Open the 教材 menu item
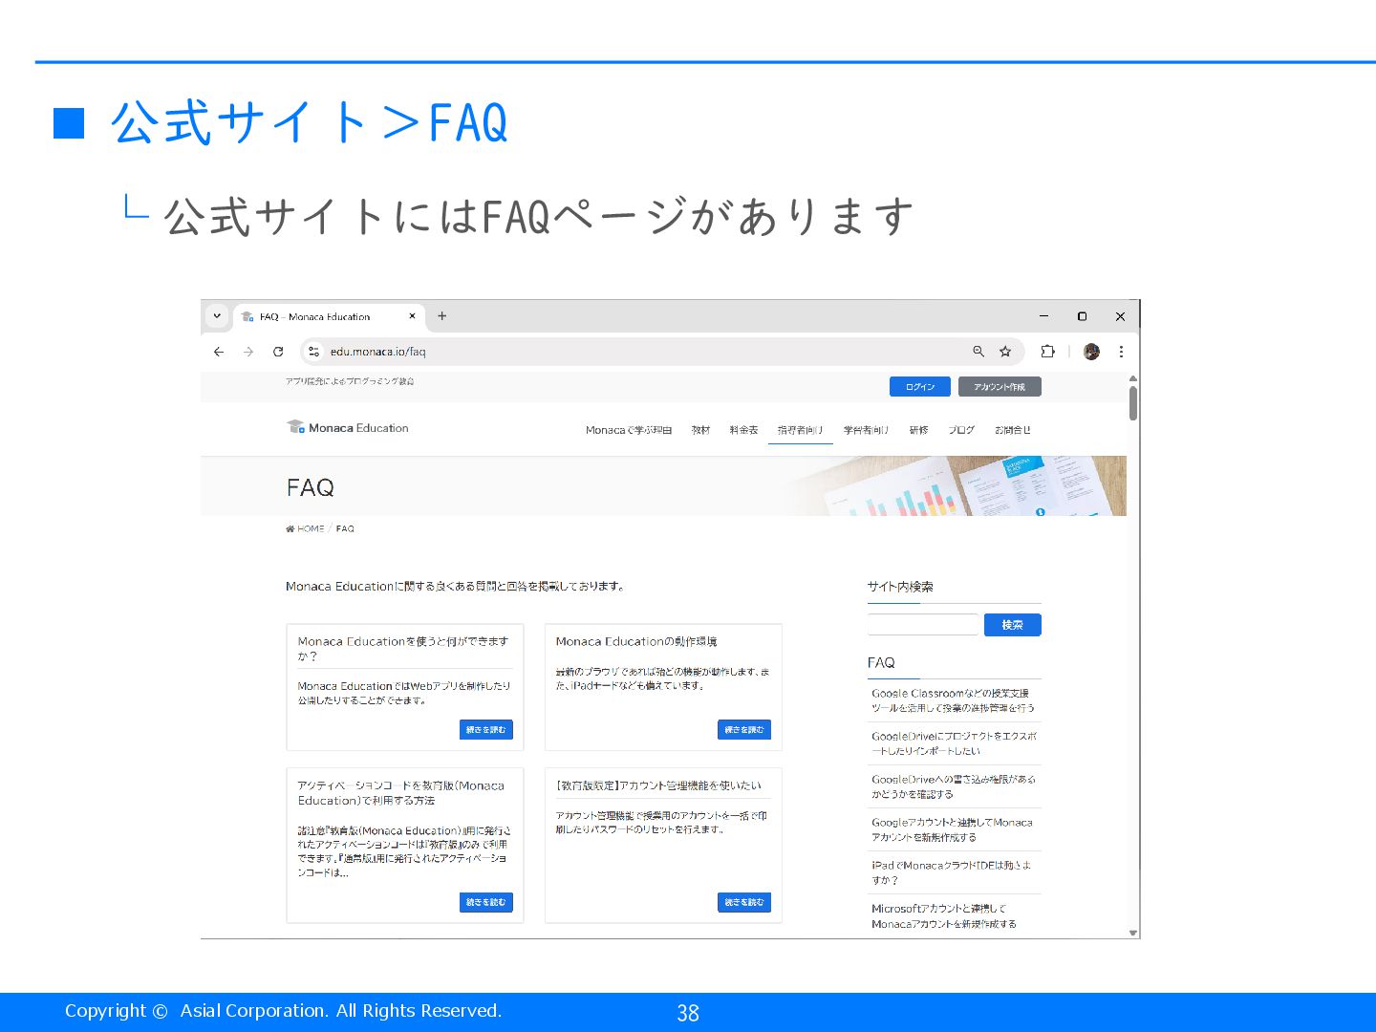Image resolution: width=1376 pixels, height=1032 pixels. click(700, 430)
